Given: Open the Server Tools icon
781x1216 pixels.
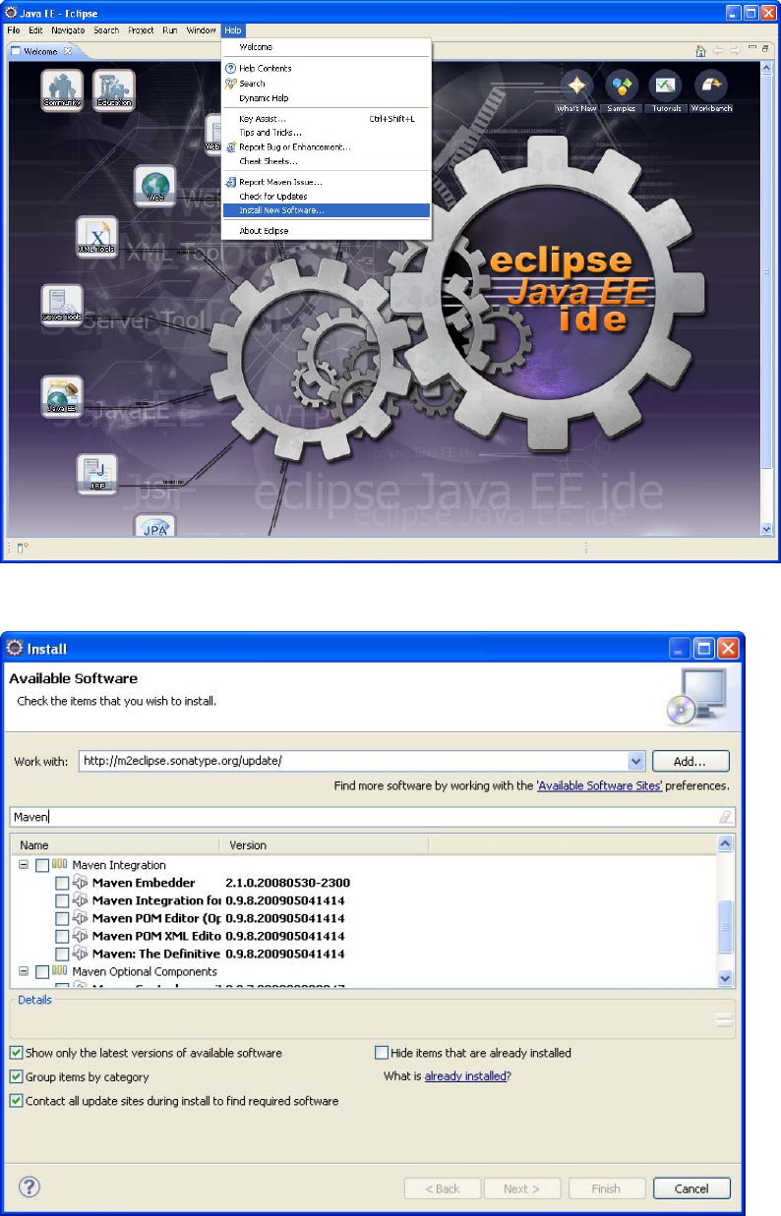Looking at the screenshot, I should click(x=62, y=305).
